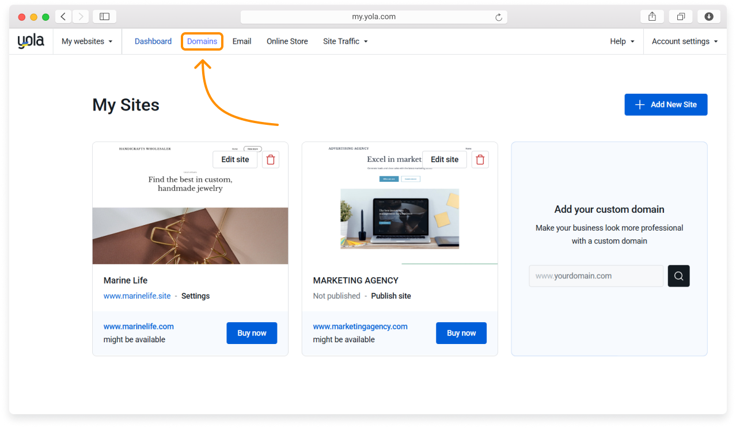This screenshot has height=428, width=736.
Task: Click the www.yourdomain.com input field
Action: tap(595, 276)
